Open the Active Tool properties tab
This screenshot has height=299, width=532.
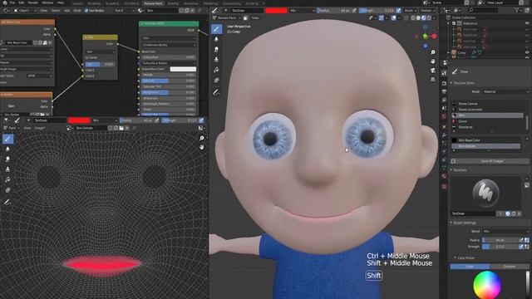pos(444,73)
